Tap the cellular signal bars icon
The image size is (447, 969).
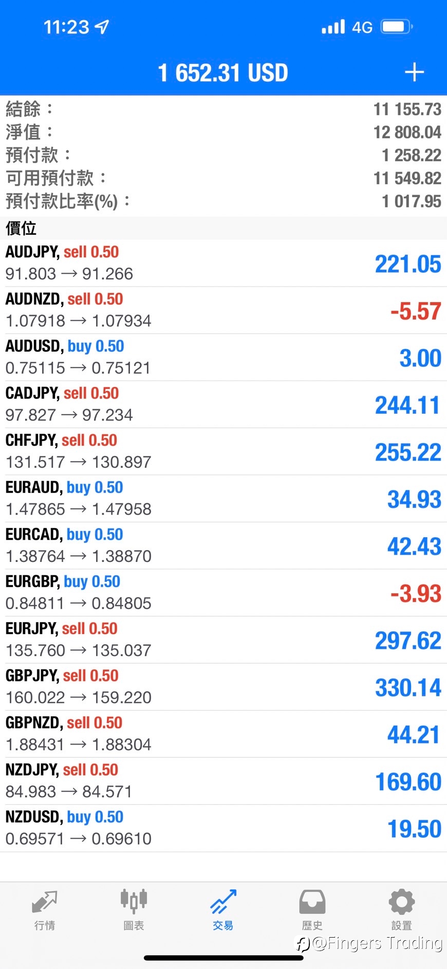pos(333,27)
